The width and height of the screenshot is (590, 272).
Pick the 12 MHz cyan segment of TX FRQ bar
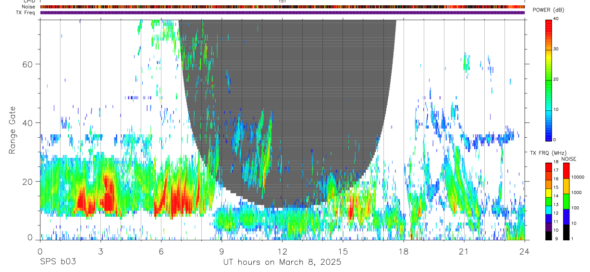[548, 210]
